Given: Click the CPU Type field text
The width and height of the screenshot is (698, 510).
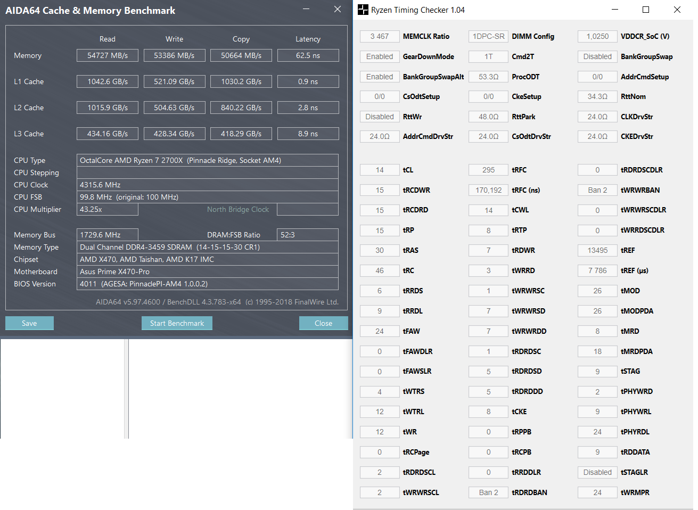Looking at the screenshot, I should tap(208, 160).
